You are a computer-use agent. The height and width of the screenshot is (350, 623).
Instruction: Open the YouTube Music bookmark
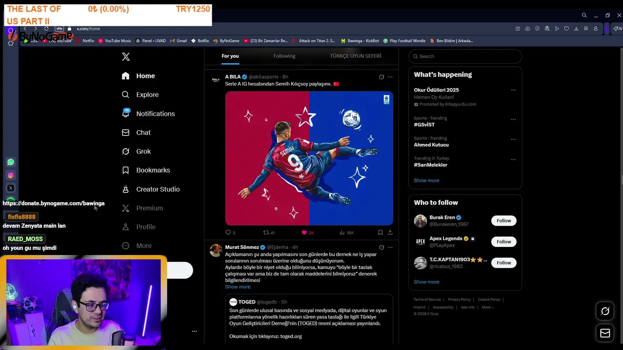point(115,41)
